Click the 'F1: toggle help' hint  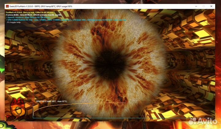14,22
